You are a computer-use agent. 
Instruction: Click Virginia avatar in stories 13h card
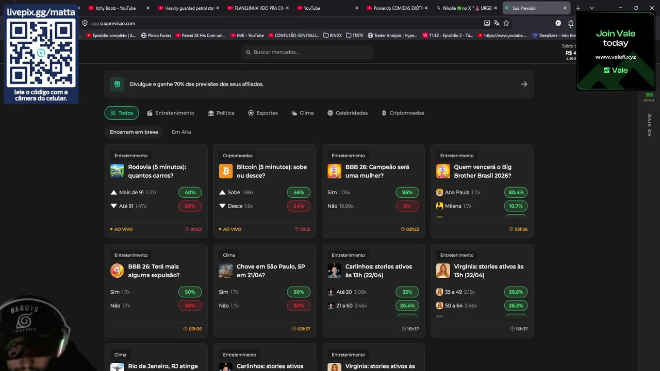coord(443,271)
